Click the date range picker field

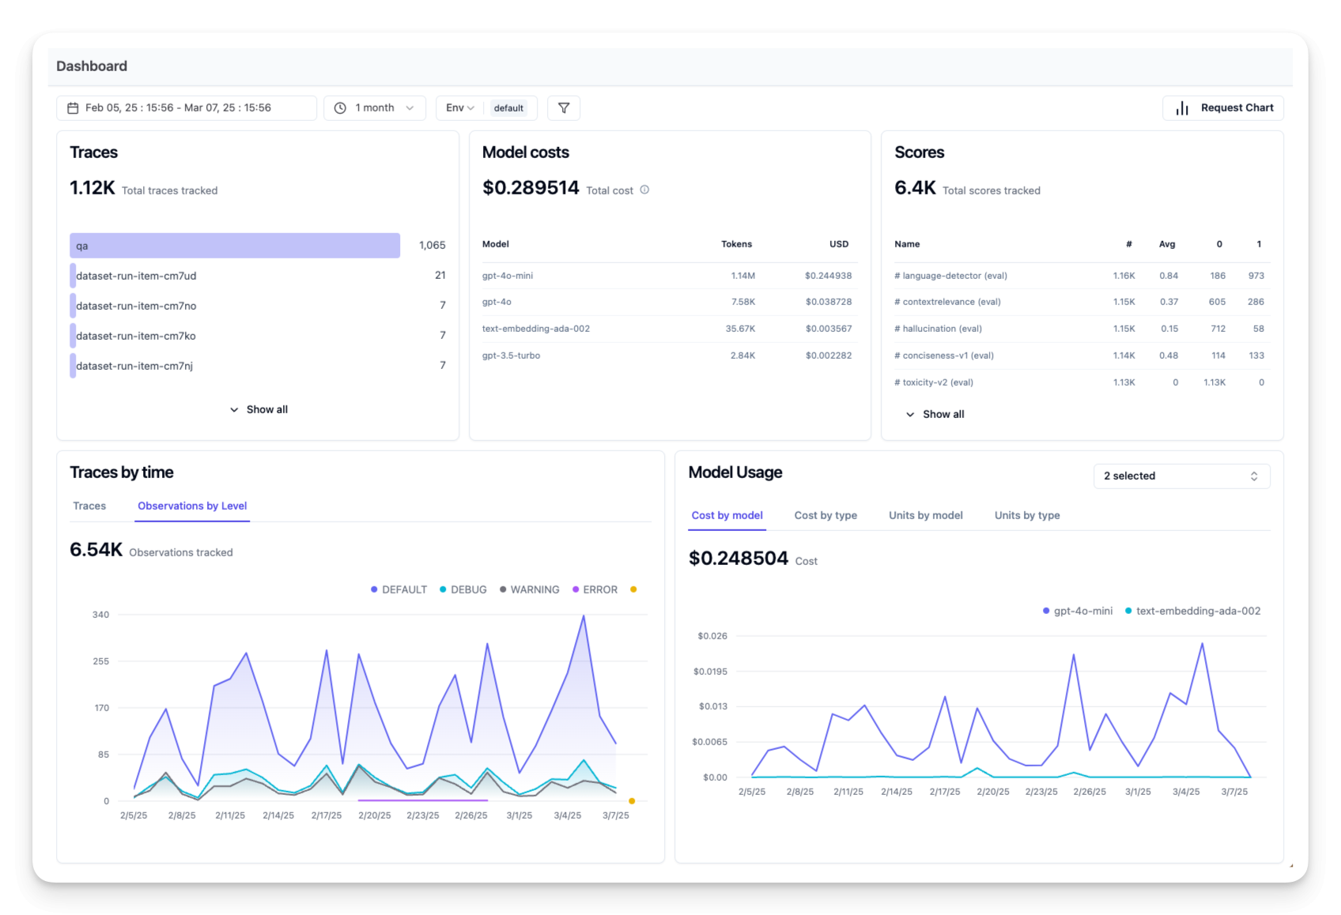[187, 108]
